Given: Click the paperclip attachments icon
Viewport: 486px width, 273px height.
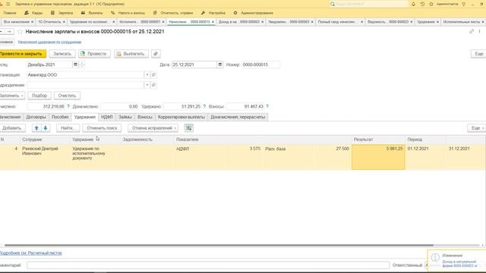Looking at the screenshot, I should (156, 54).
